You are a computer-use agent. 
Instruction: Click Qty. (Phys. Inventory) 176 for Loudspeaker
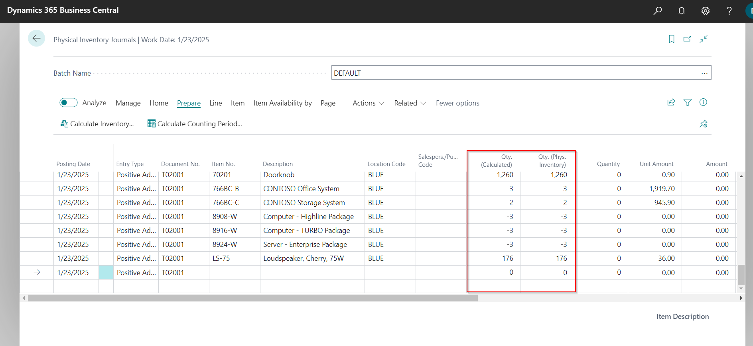point(548,258)
